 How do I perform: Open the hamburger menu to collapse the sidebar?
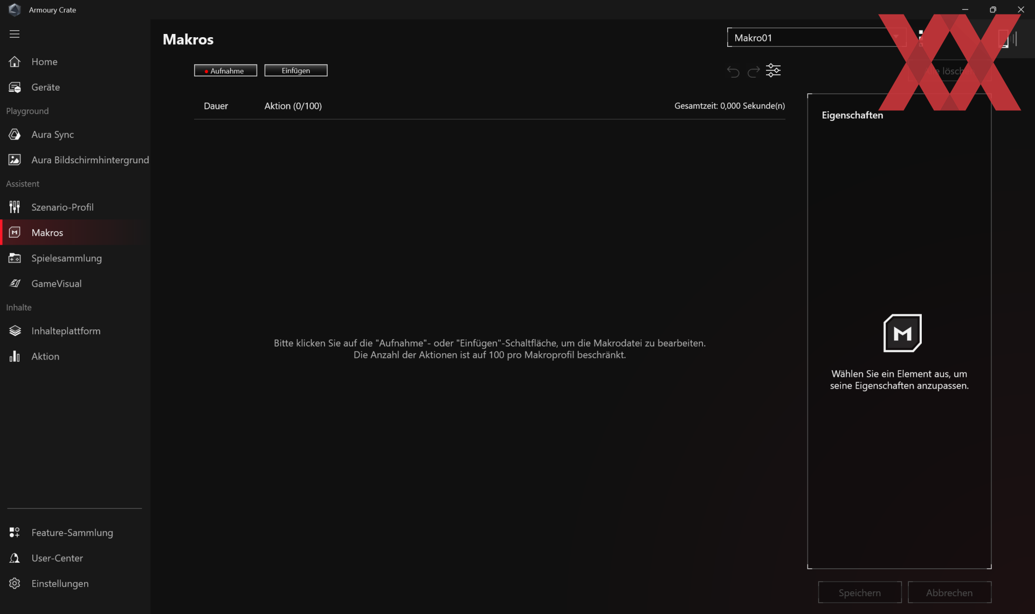[x=15, y=34]
